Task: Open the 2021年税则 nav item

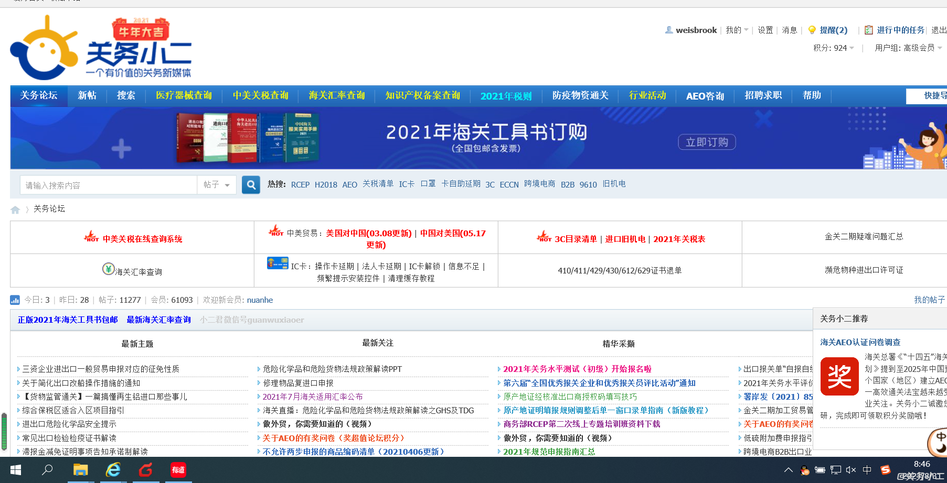Action: coord(506,96)
